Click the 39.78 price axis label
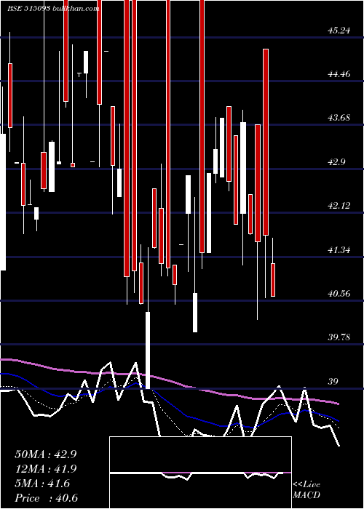The width and height of the screenshot is (364, 509). (339, 337)
